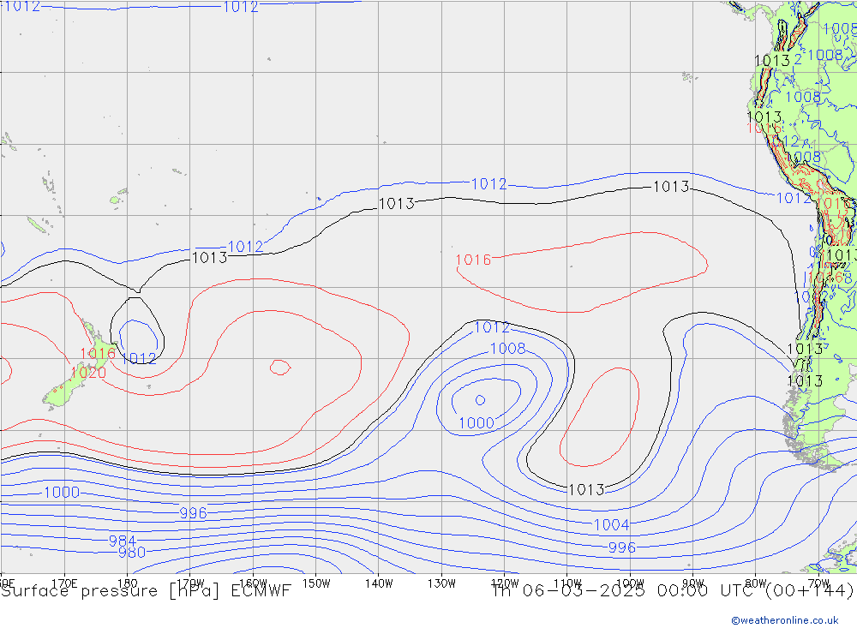Viewport: 857px width, 628px height.
Task: Click the '110W' longitude axis label
Action: (x=567, y=583)
